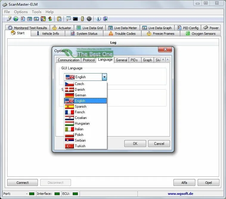Select Language tab in Options dialog

coord(105,59)
